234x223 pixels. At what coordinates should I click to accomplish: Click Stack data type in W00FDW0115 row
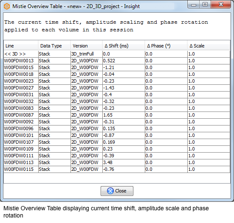(x=54, y=169)
